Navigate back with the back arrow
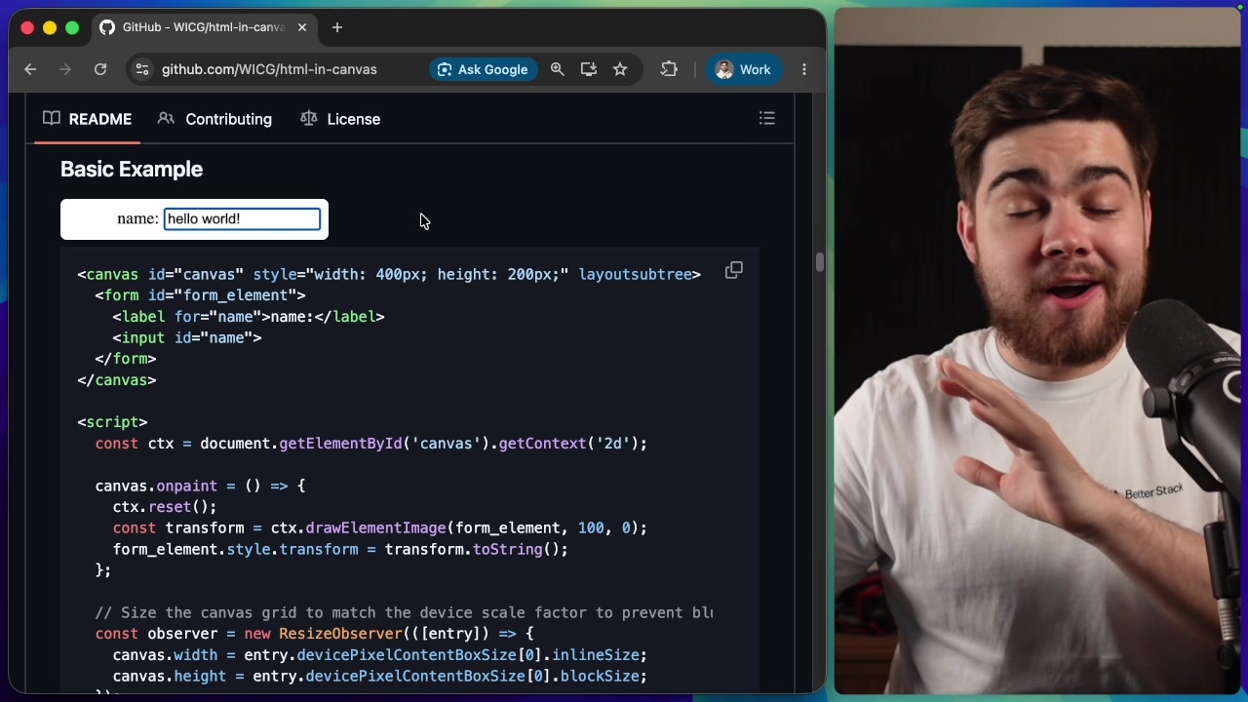The width and height of the screenshot is (1248, 702). [x=30, y=69]
